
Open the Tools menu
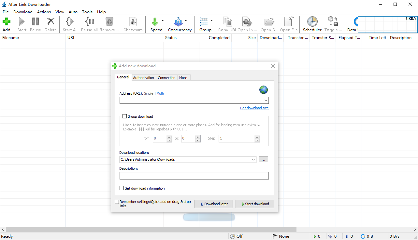pos(87,12)
